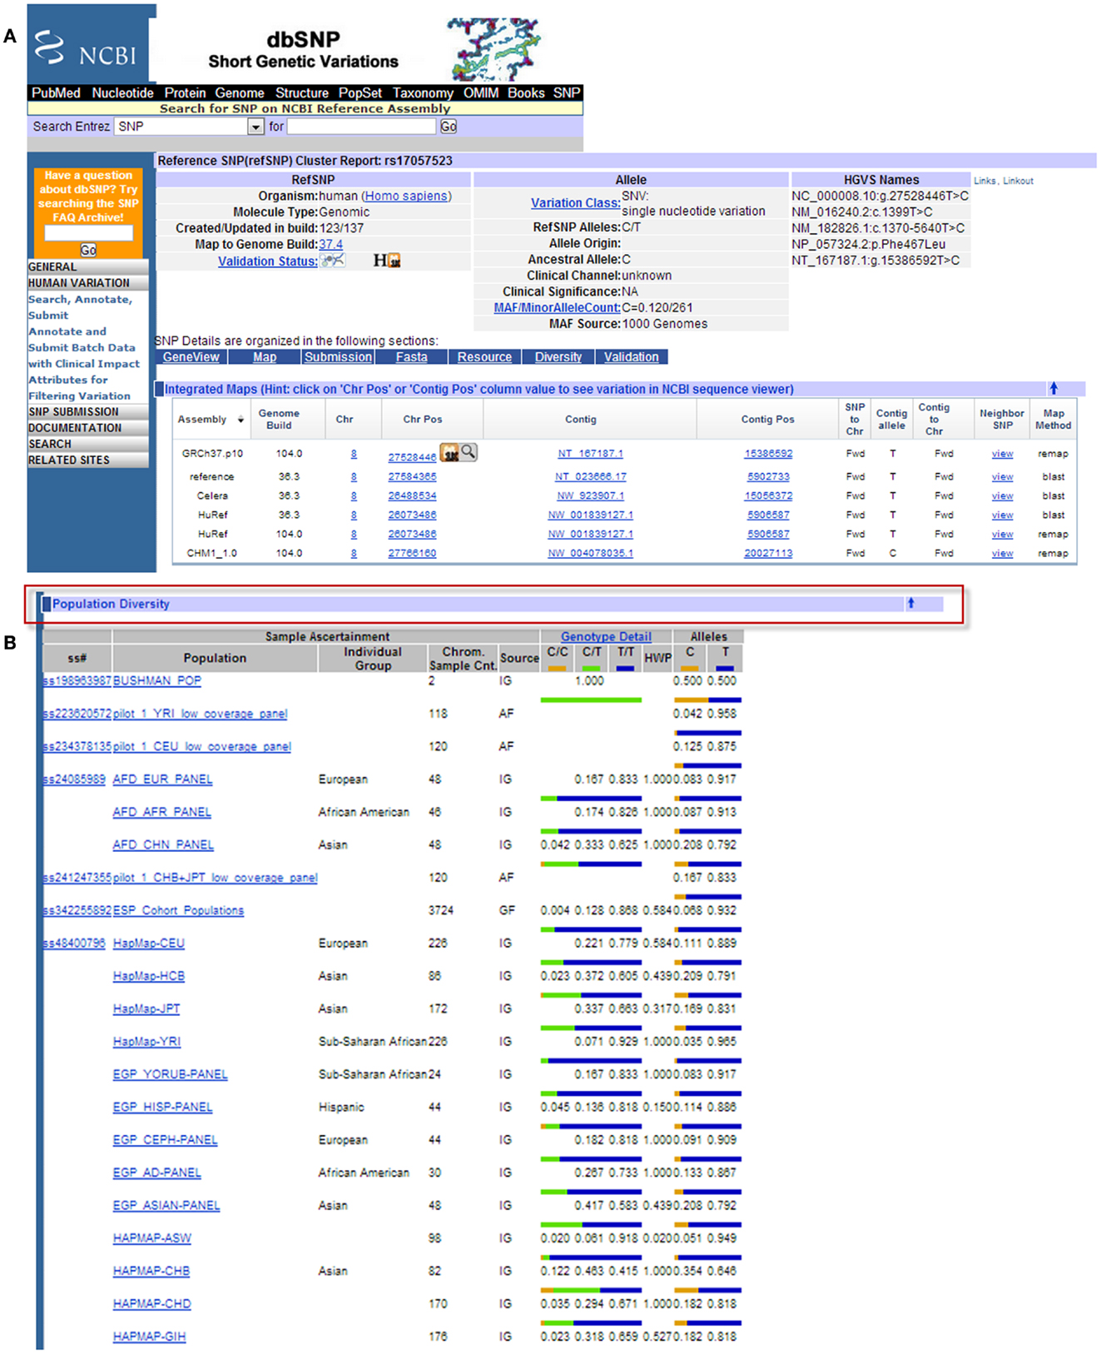Screen dimensions: 1101x1354
Task: Switch to the Map section tab
Action: click(265, 356)
